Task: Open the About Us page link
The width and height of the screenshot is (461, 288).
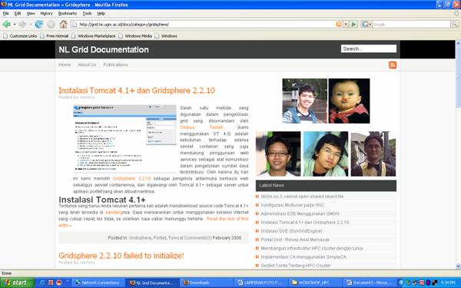Action: pos(87,65)
